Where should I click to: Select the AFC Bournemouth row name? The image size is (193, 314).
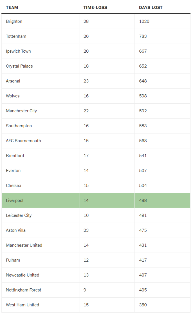[x=23, y=141]
